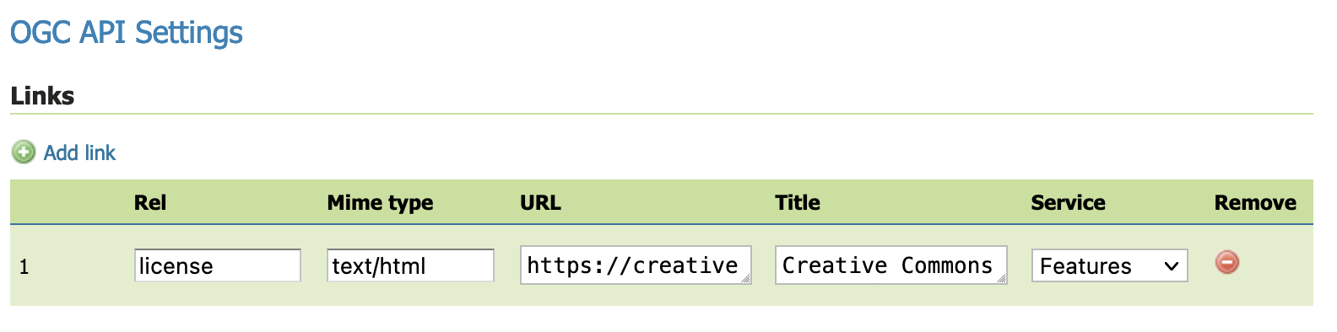
Task: Click the URL column header
Action: click(x=540, y=202)
